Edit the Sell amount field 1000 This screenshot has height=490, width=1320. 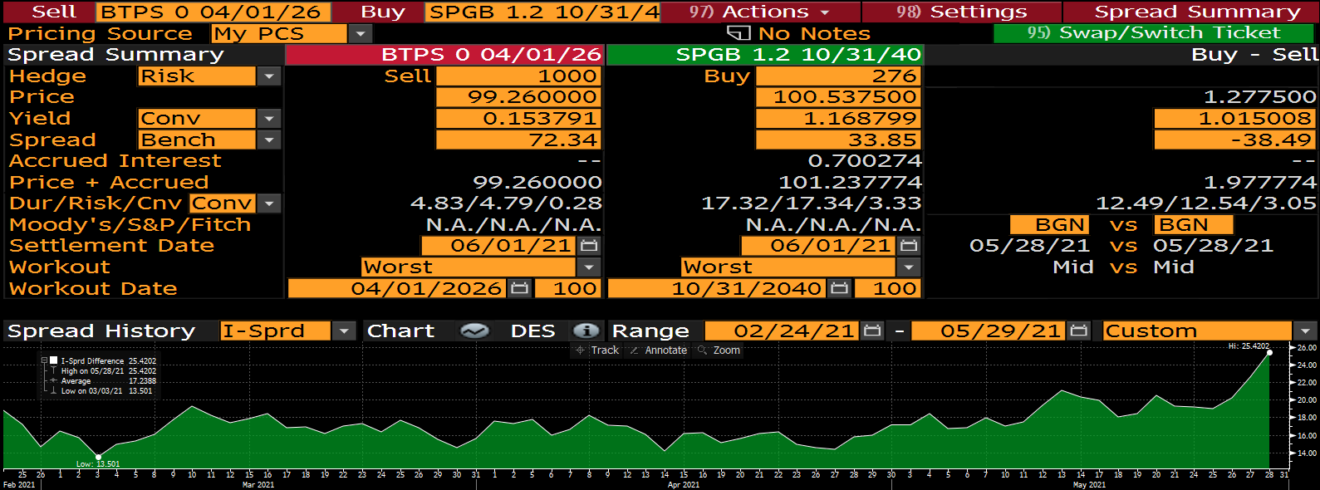[x=518, y=76]
